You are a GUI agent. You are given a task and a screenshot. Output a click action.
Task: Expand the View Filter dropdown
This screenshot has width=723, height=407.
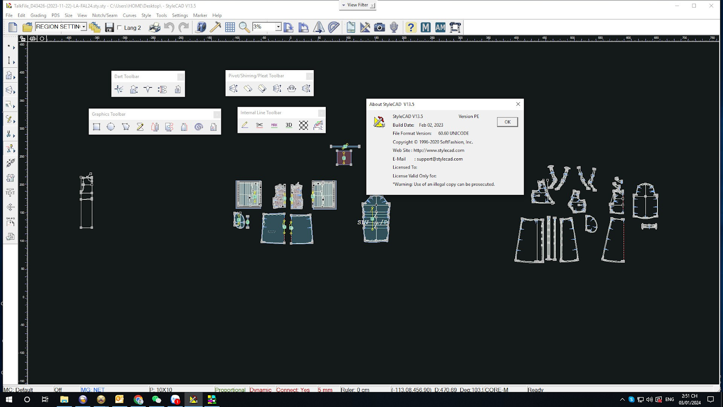tap(343, 5)
